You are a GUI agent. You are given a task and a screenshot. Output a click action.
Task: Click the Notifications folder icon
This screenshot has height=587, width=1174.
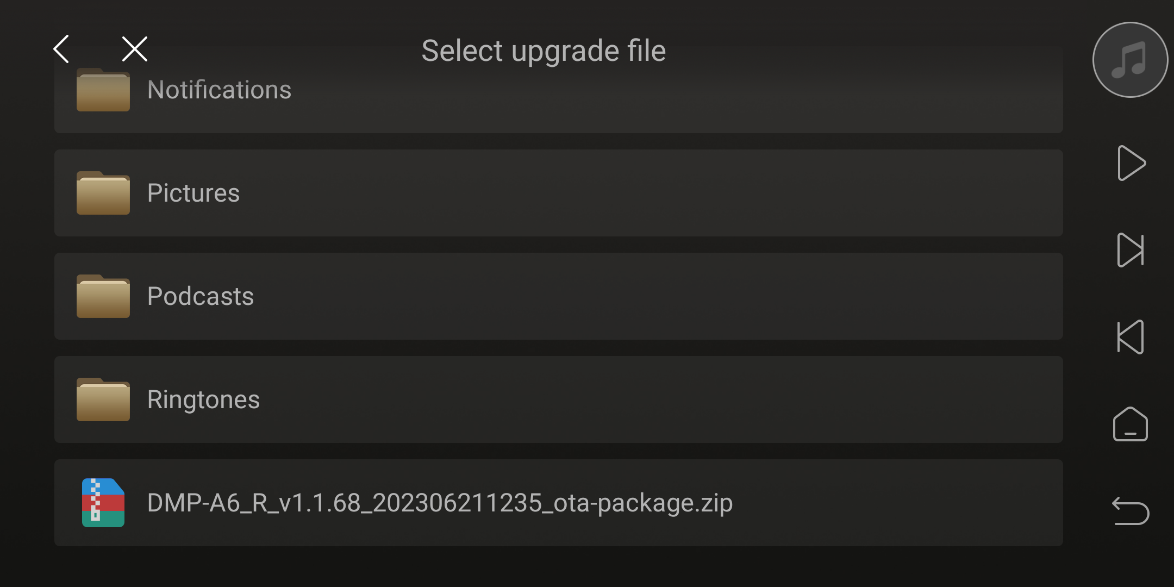click(103, 90)
